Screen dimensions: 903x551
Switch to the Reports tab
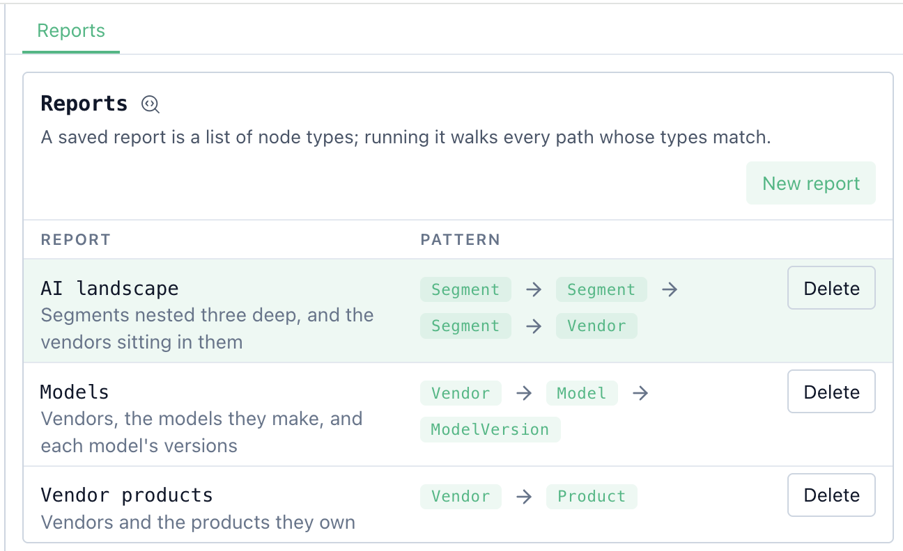point(71,31)
